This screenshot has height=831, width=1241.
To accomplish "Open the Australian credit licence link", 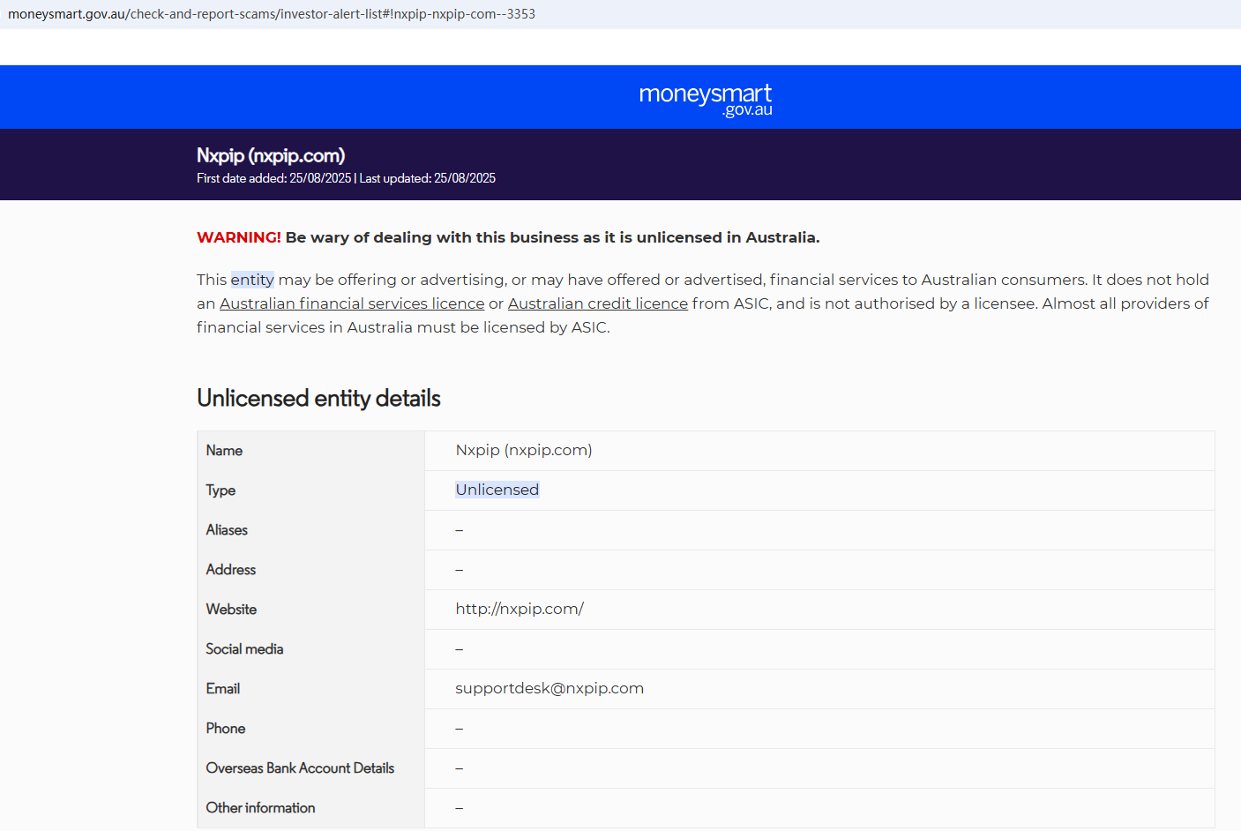I will (x=598, y=303).
